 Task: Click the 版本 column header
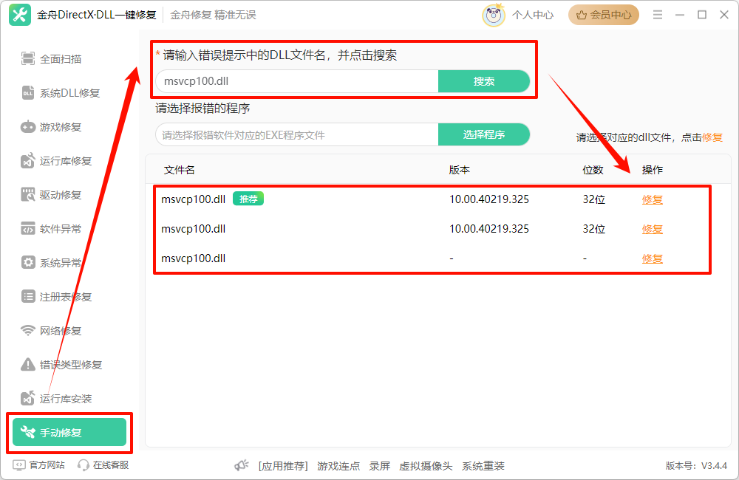click(460, 170)
